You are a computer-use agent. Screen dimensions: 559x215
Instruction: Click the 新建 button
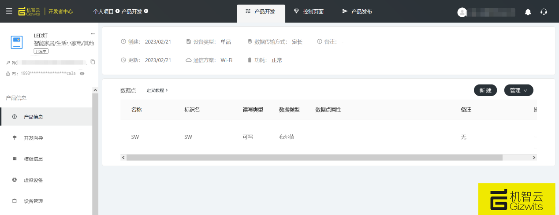point(485,90)
